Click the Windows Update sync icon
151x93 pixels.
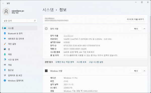click(x=5, y=80)
